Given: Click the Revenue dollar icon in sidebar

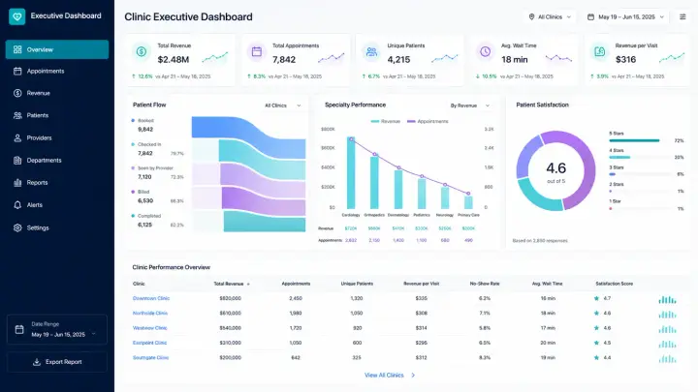Looking at the screenshot, I should coord(17,93).
